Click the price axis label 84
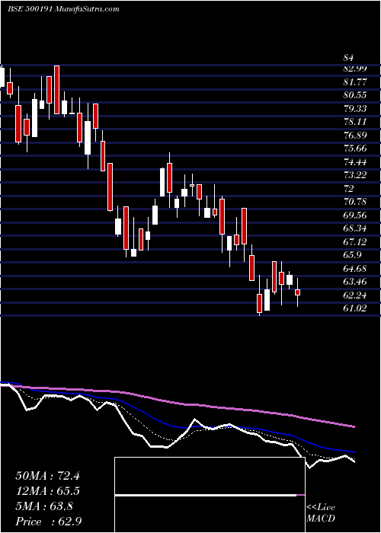381x533 pixels. click(x=349, y=58)
